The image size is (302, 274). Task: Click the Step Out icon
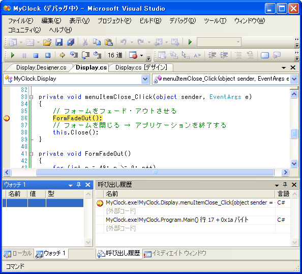point(98,55)
